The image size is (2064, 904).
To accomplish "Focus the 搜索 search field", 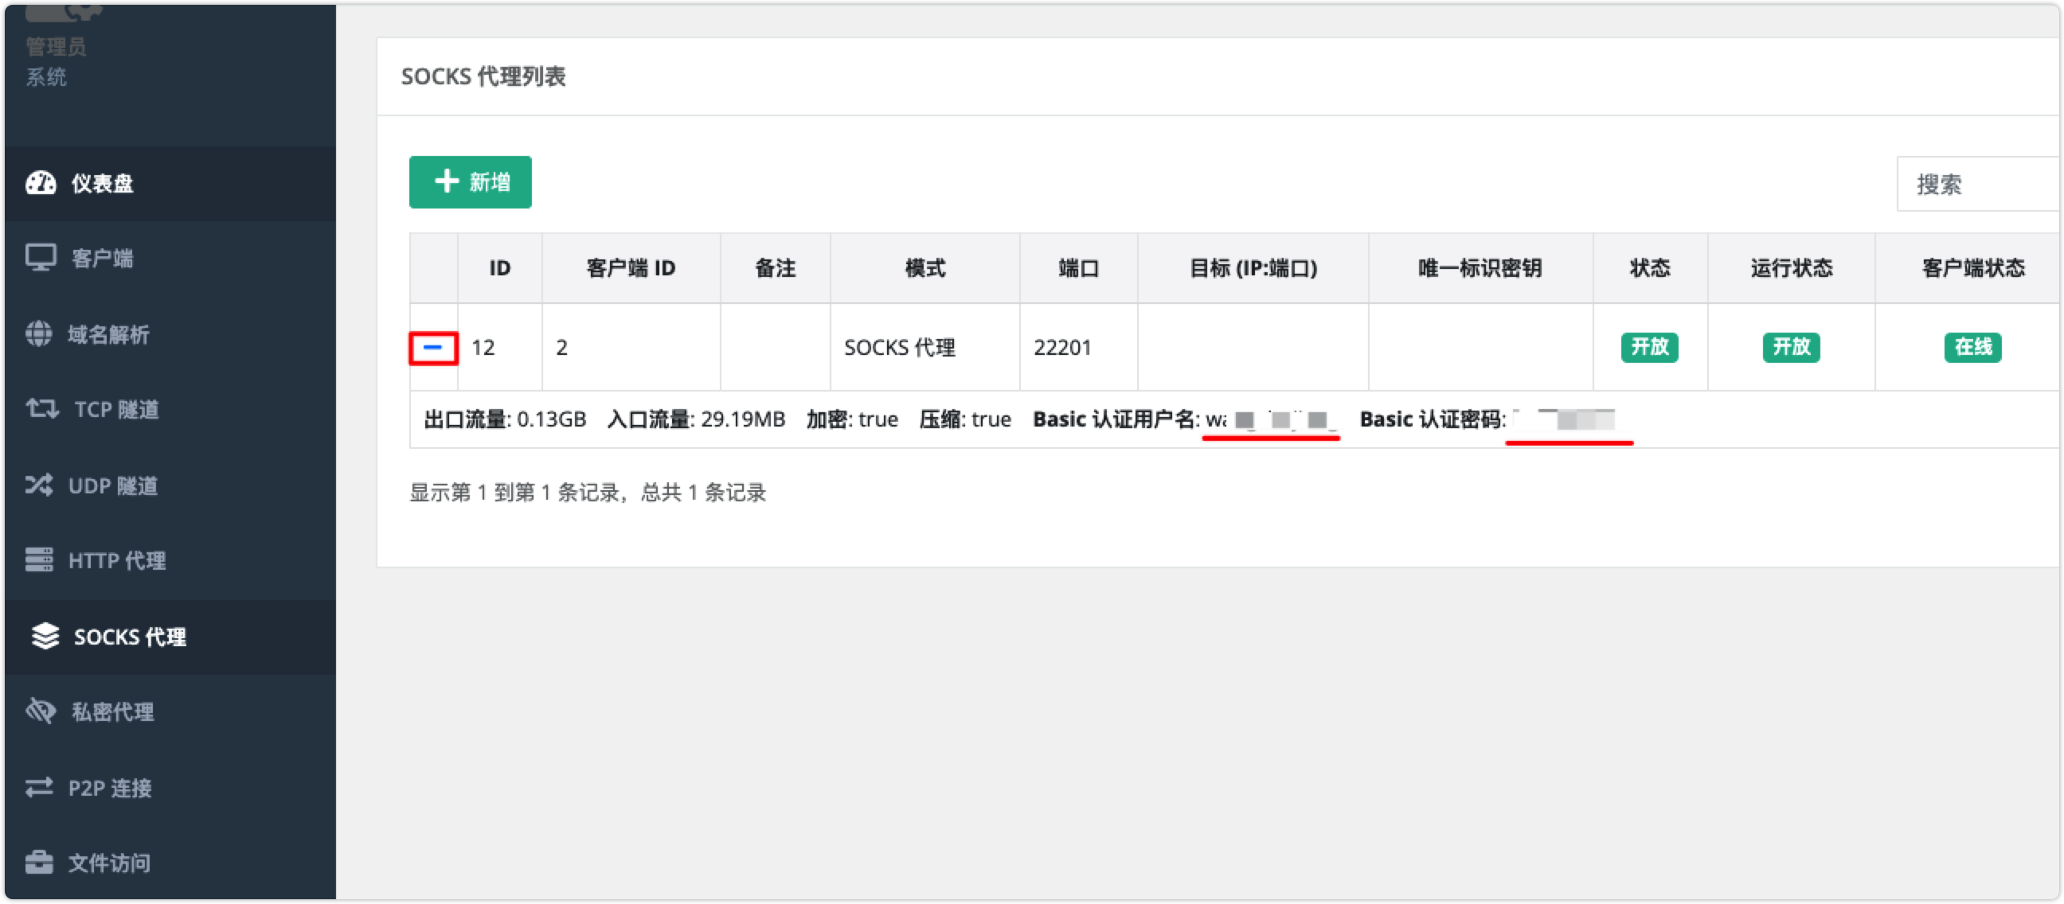I will [1977, 184].
